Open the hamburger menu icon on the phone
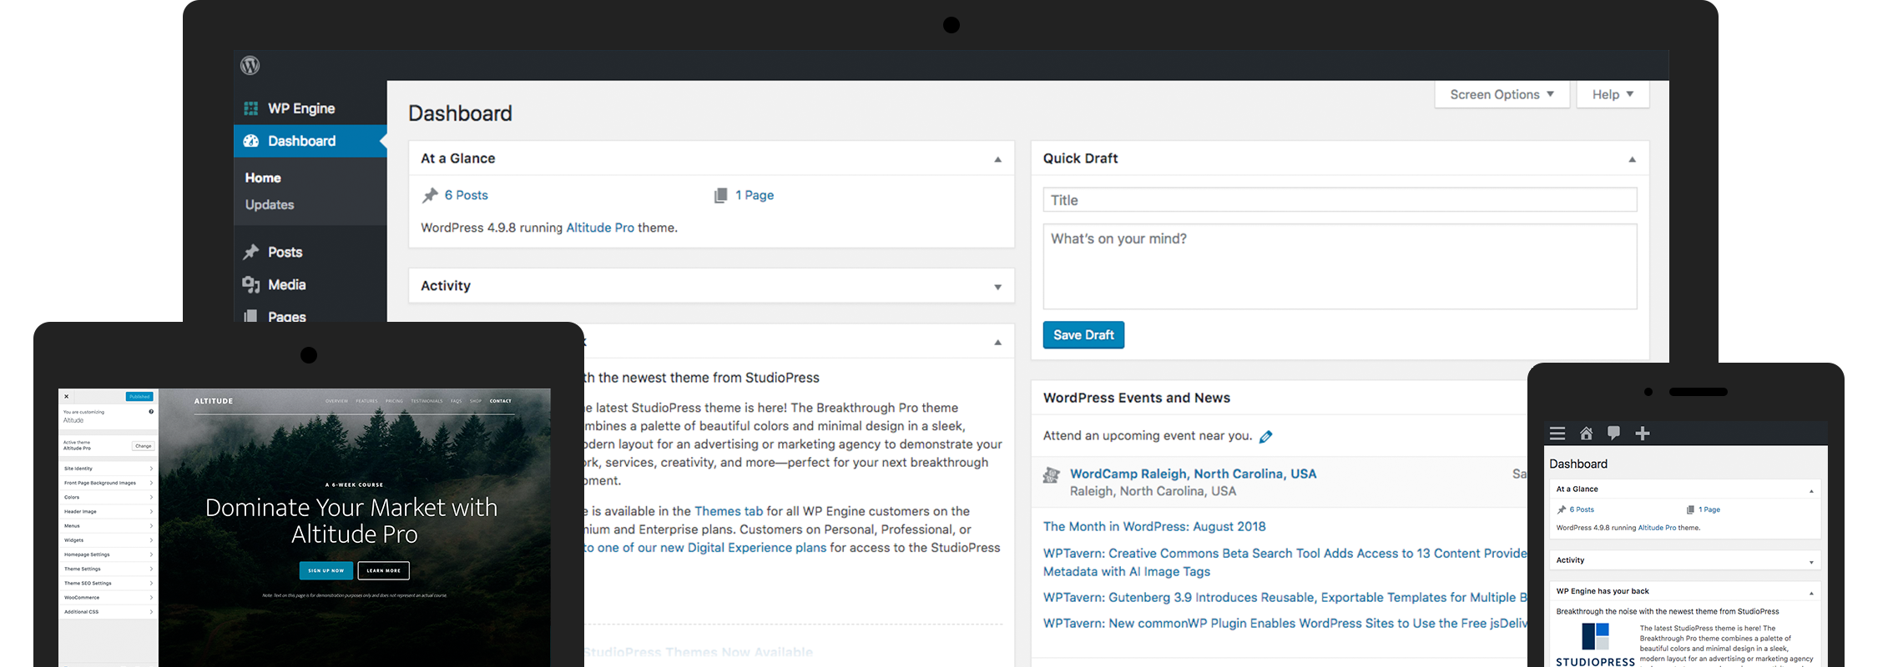Viewport: 1903px width, 667px height. click(x=1557, y=434)
